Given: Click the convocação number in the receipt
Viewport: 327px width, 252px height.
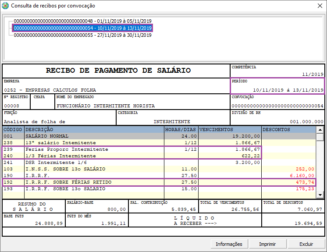Looking at the screenshot, I should tap(277, 106).
